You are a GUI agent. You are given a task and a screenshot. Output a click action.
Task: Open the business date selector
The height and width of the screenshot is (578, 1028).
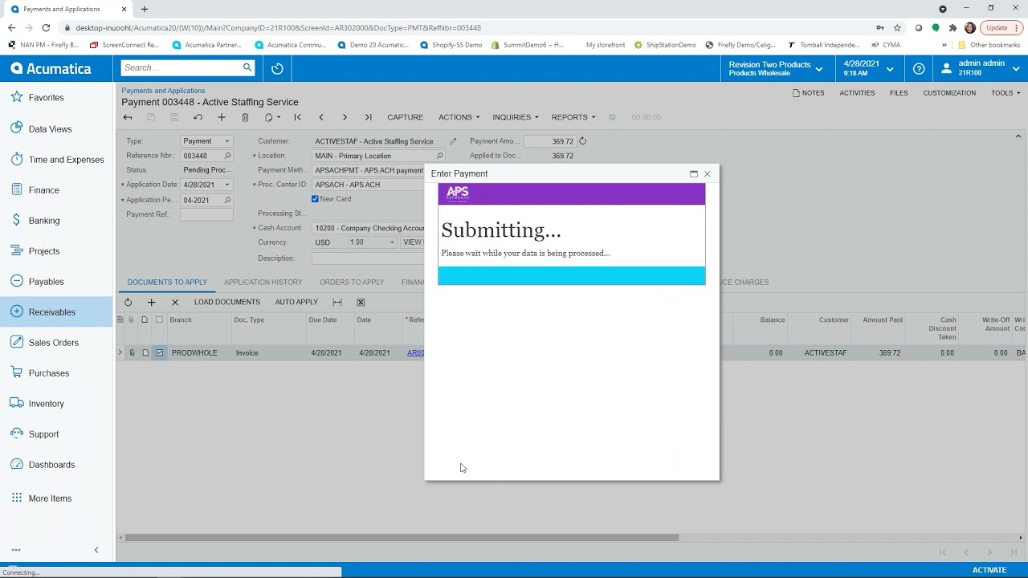point(868,68)
